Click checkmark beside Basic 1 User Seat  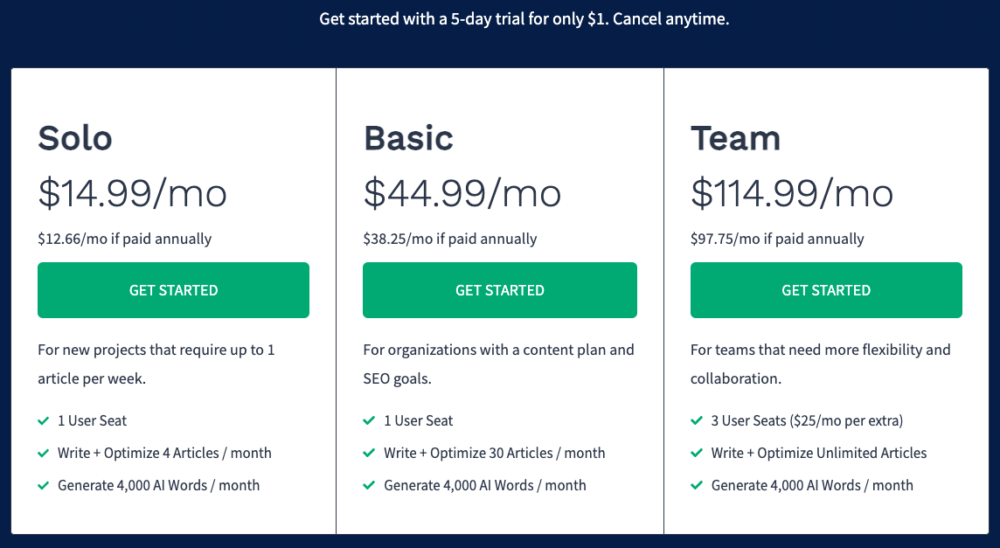point(369,421)
